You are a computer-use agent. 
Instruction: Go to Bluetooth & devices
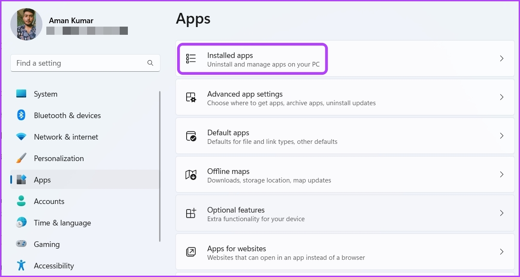(85, 116)
